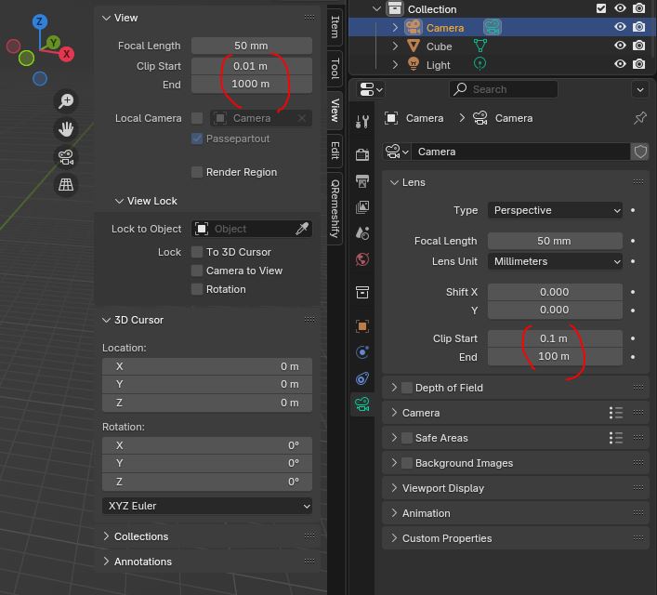Toggle the Passepartout checkbox
Viewport: 657px width, 595px height.
coord(197,139)
